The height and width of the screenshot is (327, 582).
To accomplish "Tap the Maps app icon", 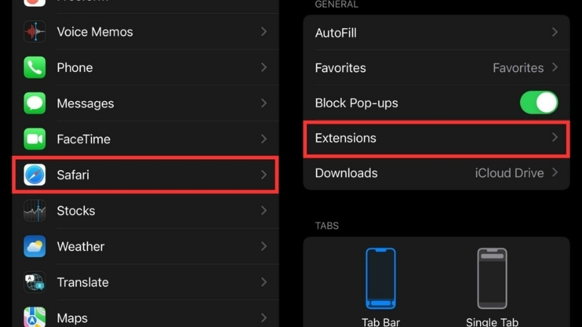I will click(34, 317).
